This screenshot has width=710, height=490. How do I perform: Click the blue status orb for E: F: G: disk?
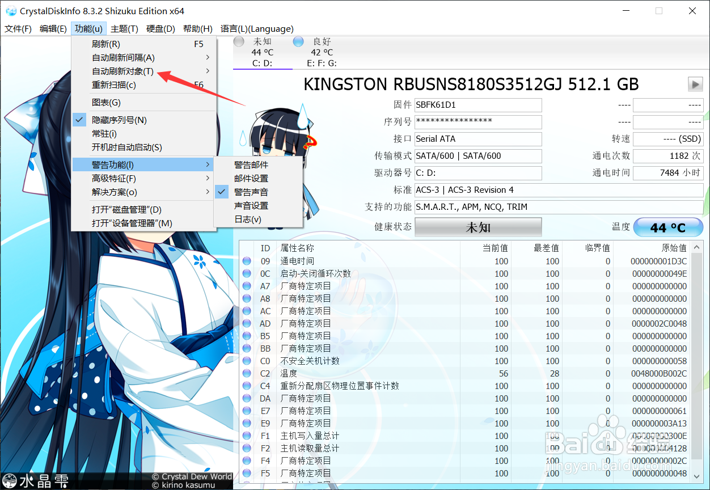[298, 42]
